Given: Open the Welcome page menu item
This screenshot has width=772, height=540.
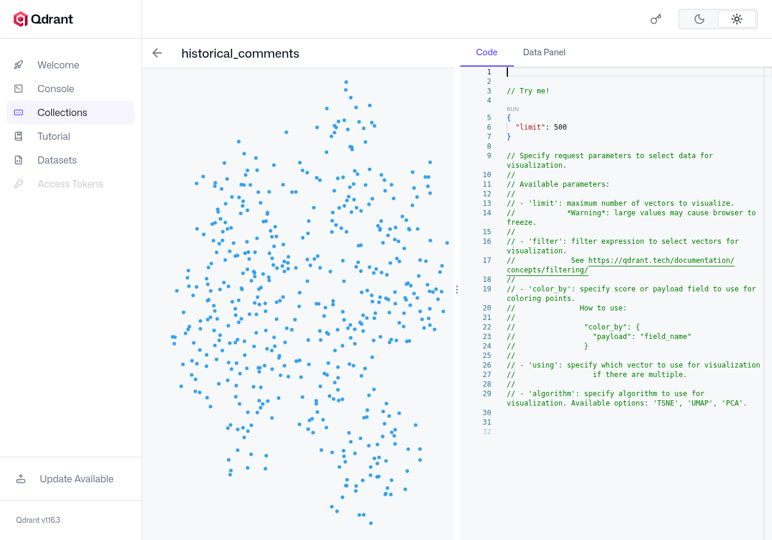Looking at the screenshot, I should tap(58, 65).
